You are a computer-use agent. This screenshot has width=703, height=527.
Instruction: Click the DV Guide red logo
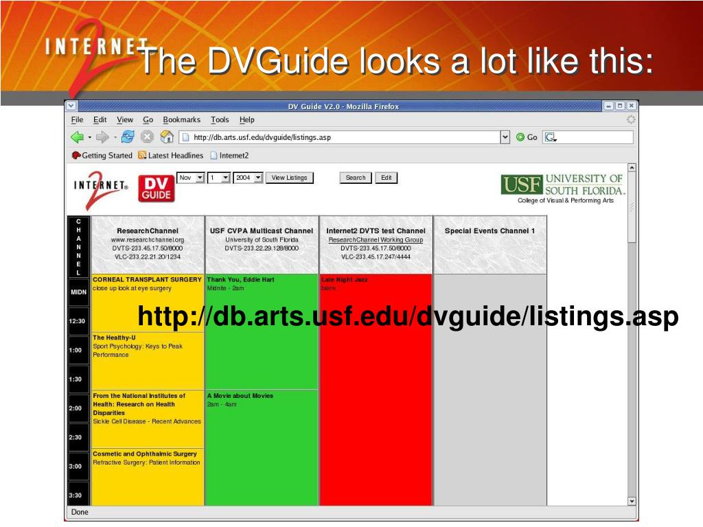tap(156, 189)
